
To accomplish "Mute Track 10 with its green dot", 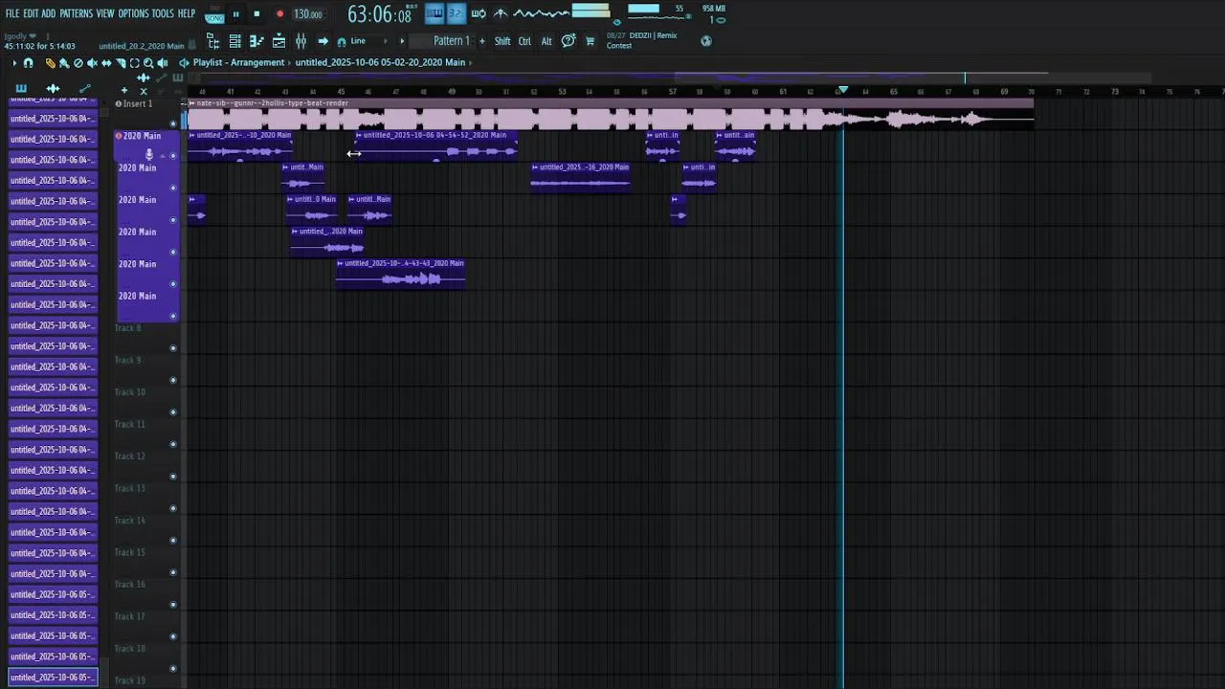I will pyautogui.click(x=173, y=411).
